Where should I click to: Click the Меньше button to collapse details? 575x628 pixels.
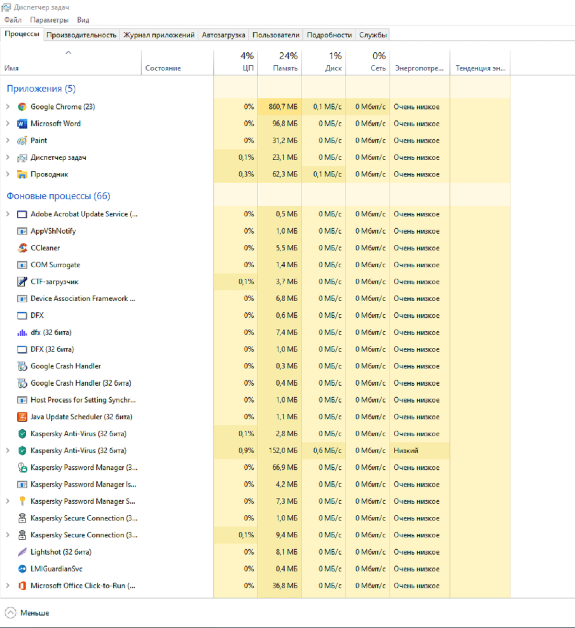point(27,613)
